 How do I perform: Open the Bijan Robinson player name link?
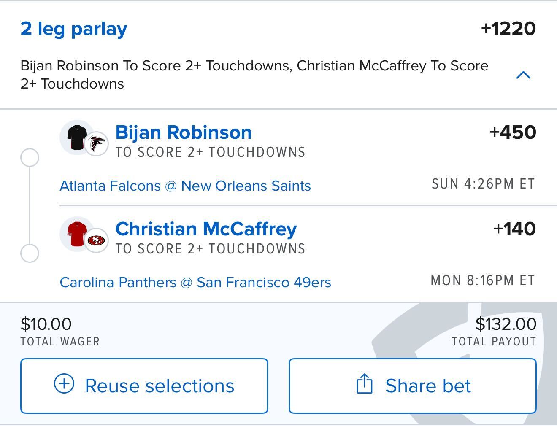184,132
